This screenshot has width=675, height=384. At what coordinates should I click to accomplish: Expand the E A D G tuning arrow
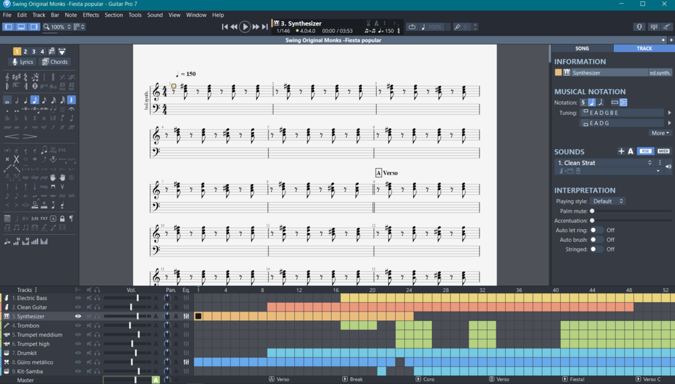pyautogui.click(x=670, y=123)
